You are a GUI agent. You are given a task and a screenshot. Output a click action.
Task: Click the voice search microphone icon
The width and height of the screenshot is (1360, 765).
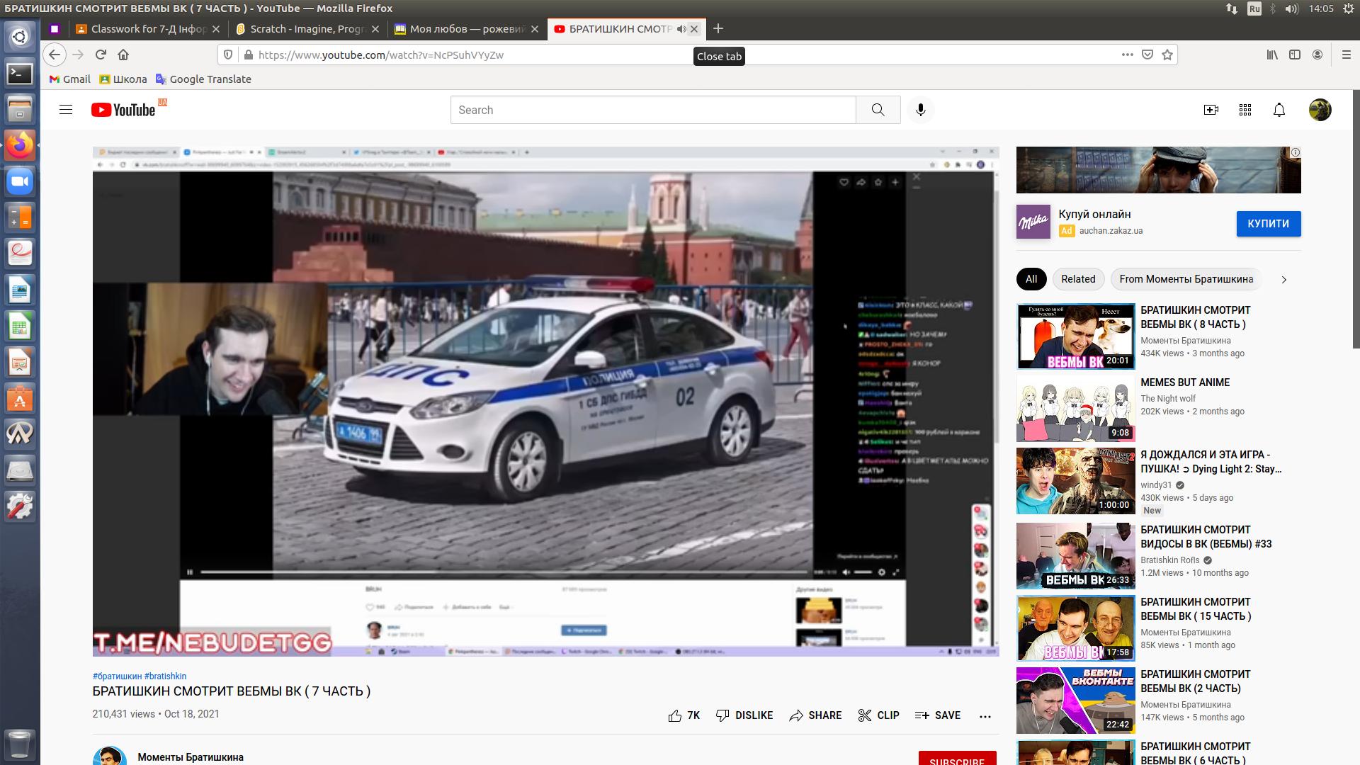click(920, 110)
